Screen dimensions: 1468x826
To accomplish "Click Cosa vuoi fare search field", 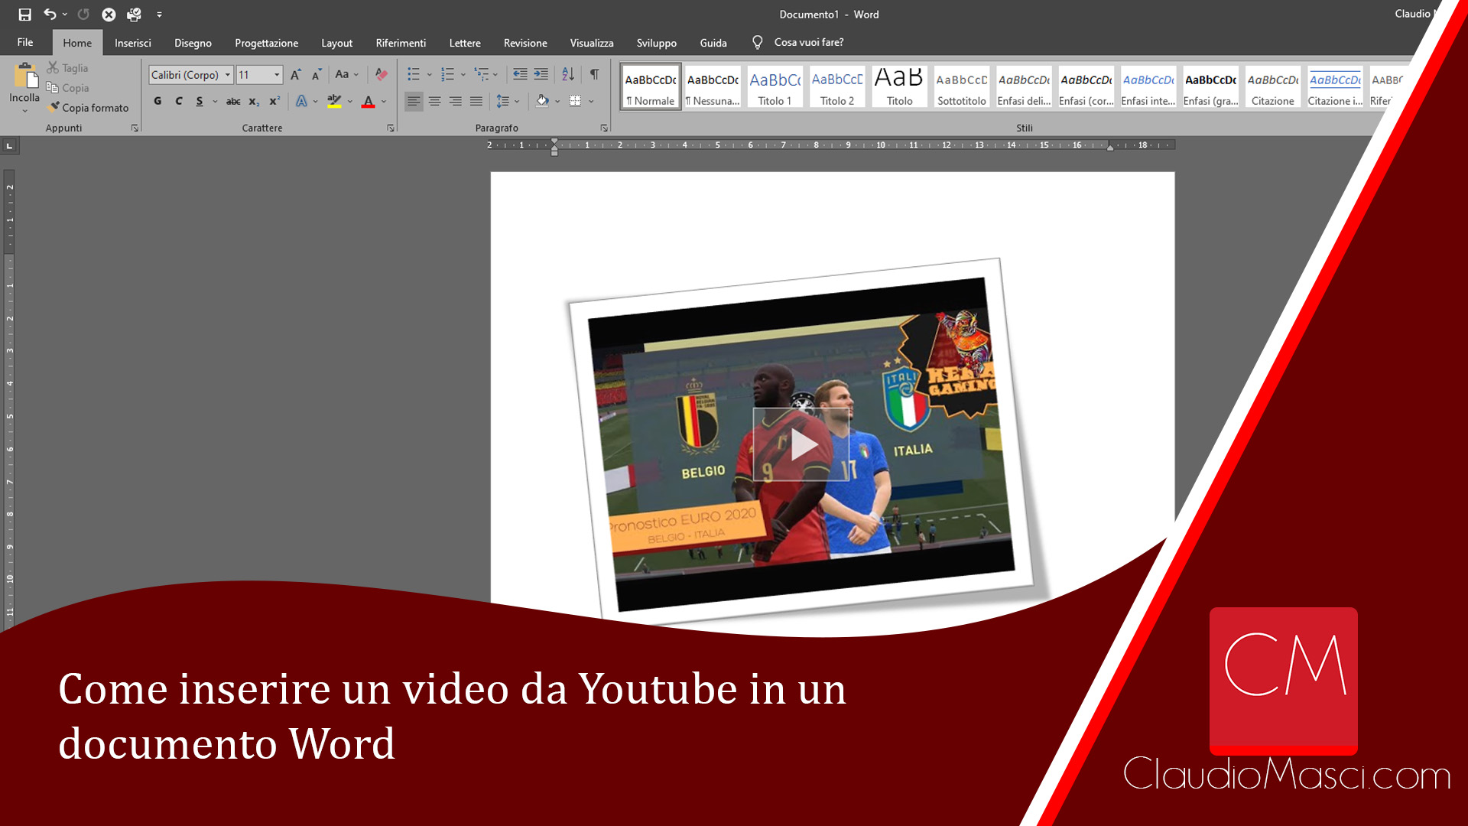I will tap(808, 42).
